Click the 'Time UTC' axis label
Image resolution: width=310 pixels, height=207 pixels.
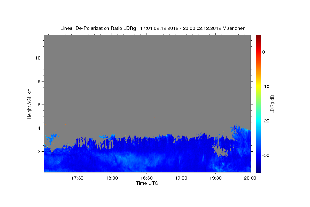pyautogui.click(x=147, y=183)
